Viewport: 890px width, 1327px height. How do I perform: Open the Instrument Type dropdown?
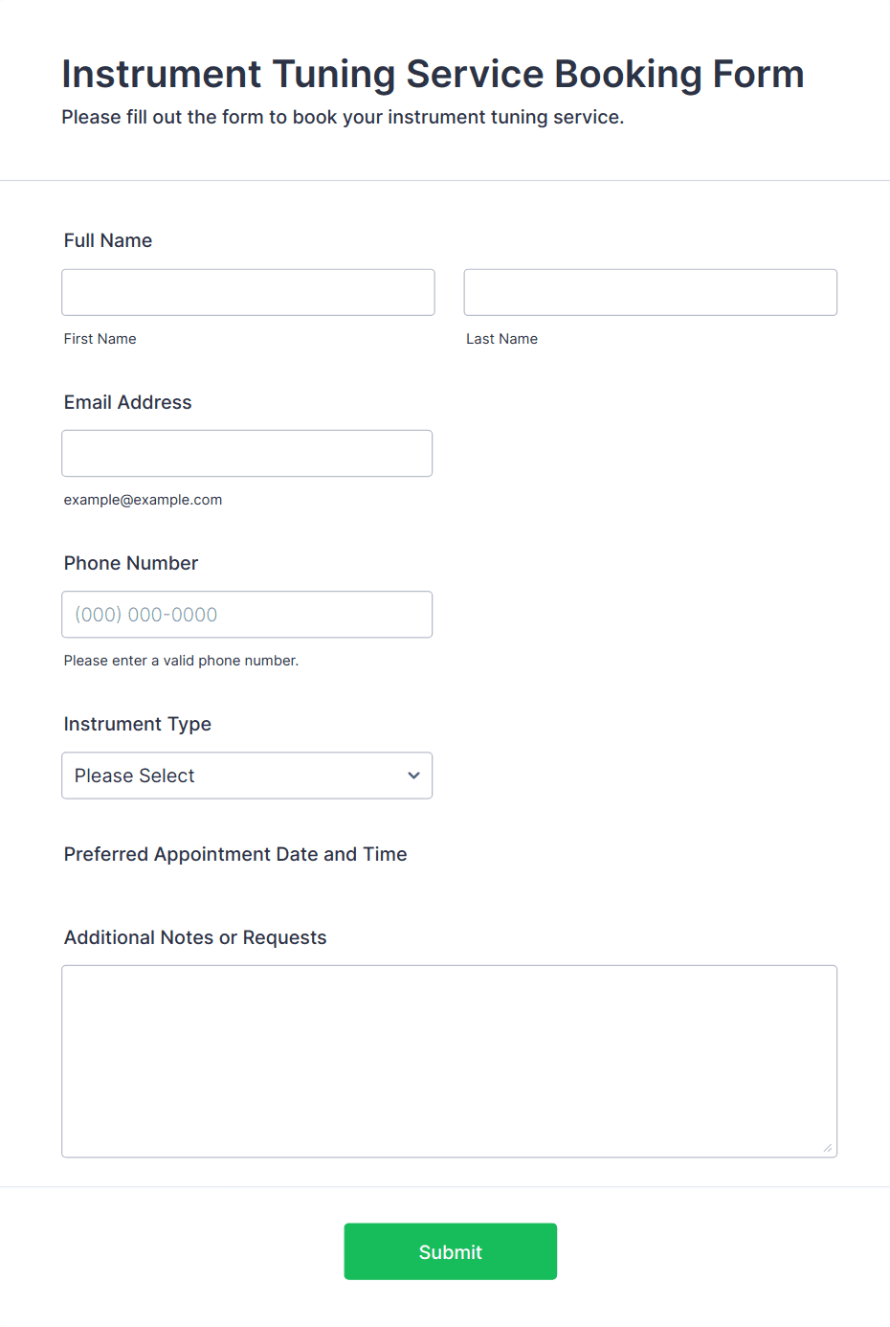pos(247,775)
